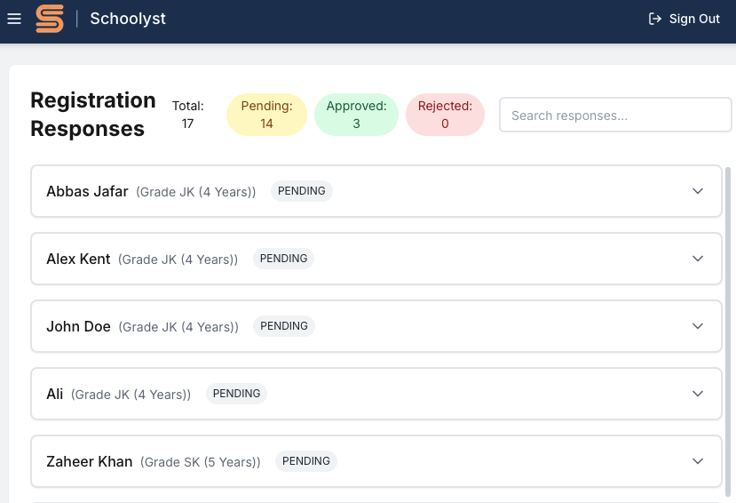Expand the Alex Kent response chevron

click(x=698, y=259)
